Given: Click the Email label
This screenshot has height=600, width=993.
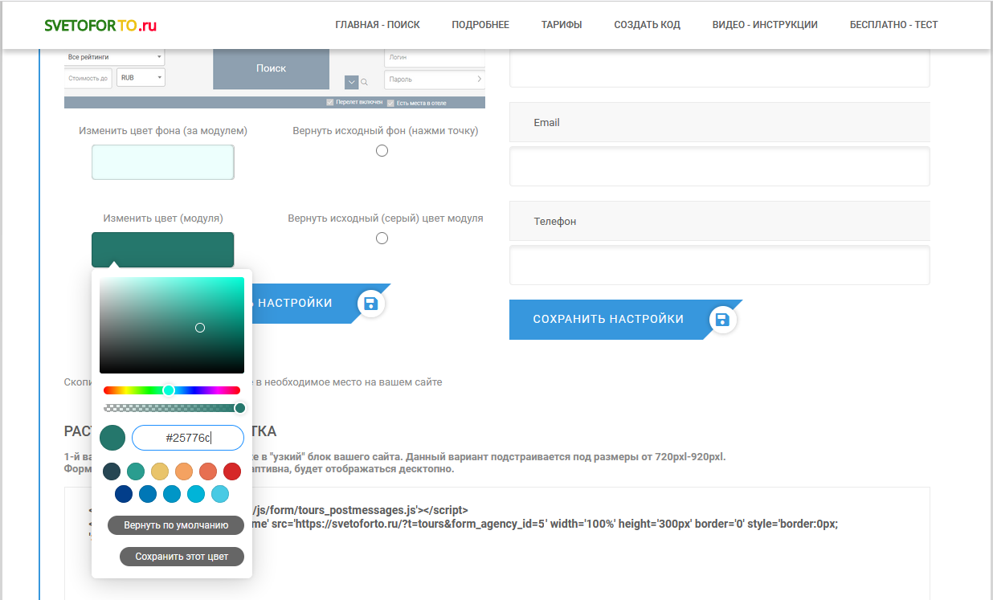Looking at the screenshot, I should [x=546, y=123].
